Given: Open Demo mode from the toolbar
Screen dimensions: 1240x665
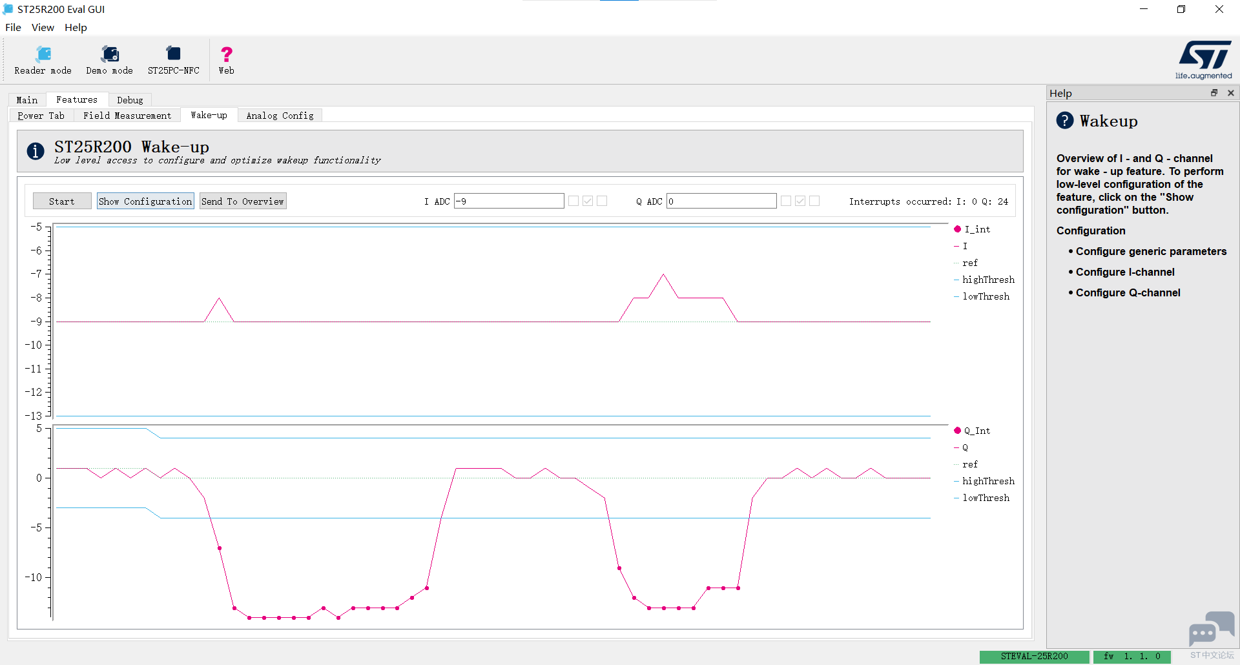Looking at the screenshot, I should (110, 60).
